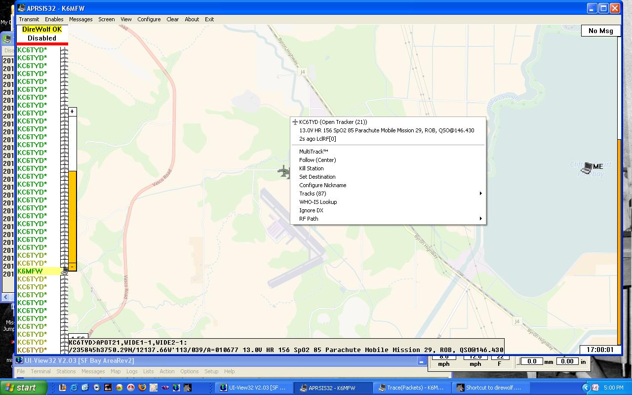Click the zoom out minus button
632x395 pixels.
(72, 267)
